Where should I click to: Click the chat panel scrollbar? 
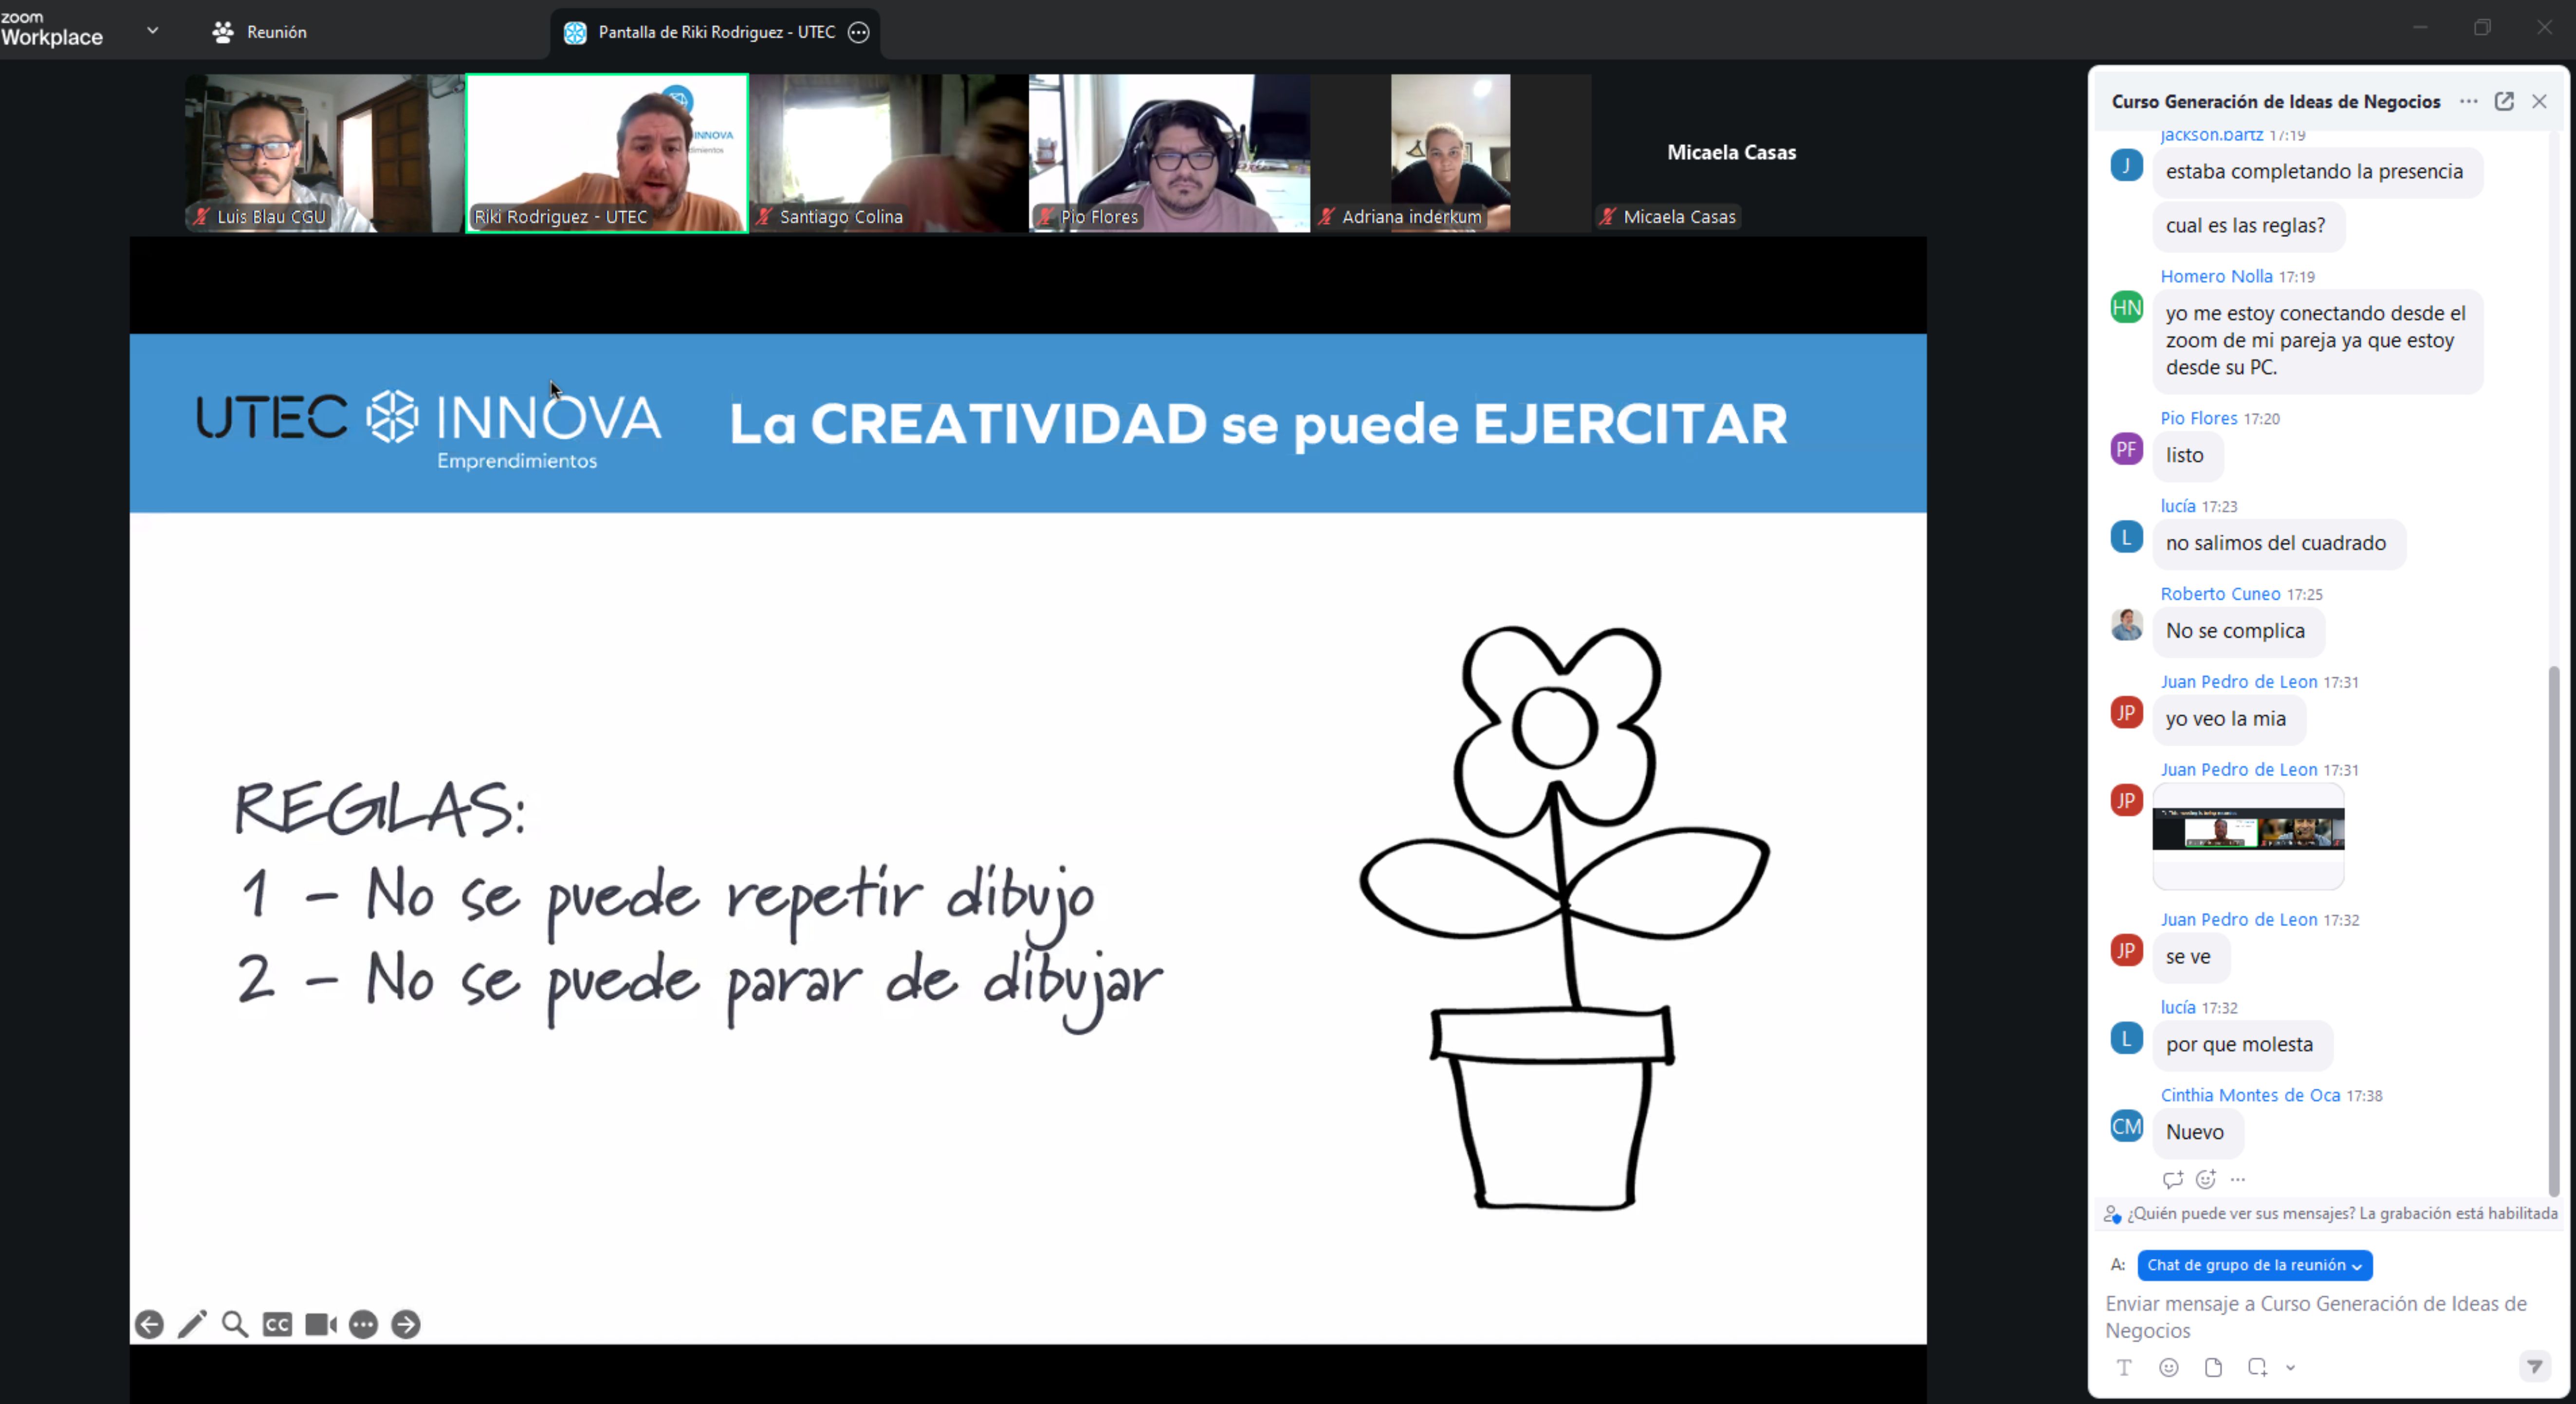pos(2553,930)
